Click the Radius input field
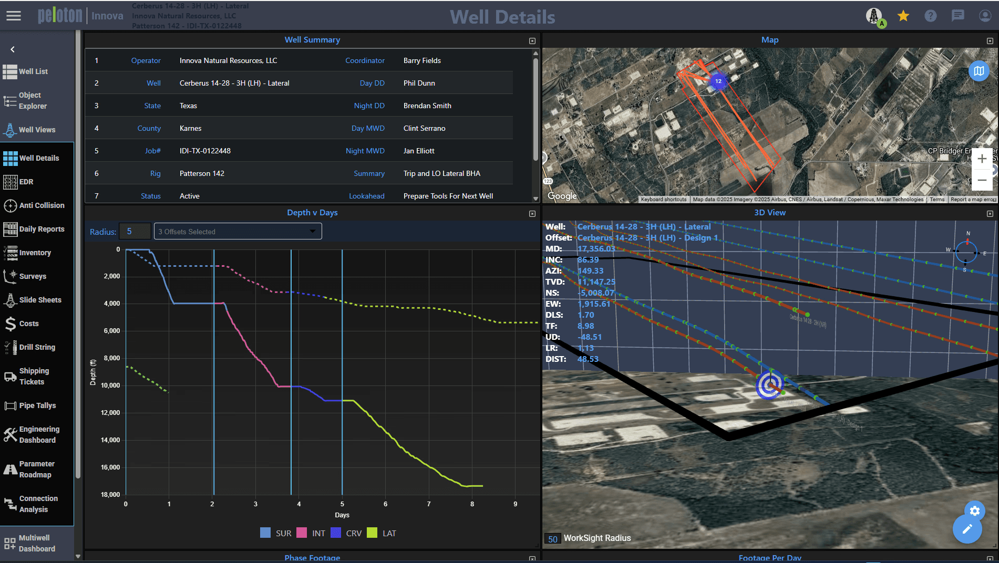The width and height of the screenshot is (999, 563). tap(135, 232)
